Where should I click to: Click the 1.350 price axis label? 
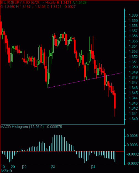pyautogui.click(x=133, y=67)
